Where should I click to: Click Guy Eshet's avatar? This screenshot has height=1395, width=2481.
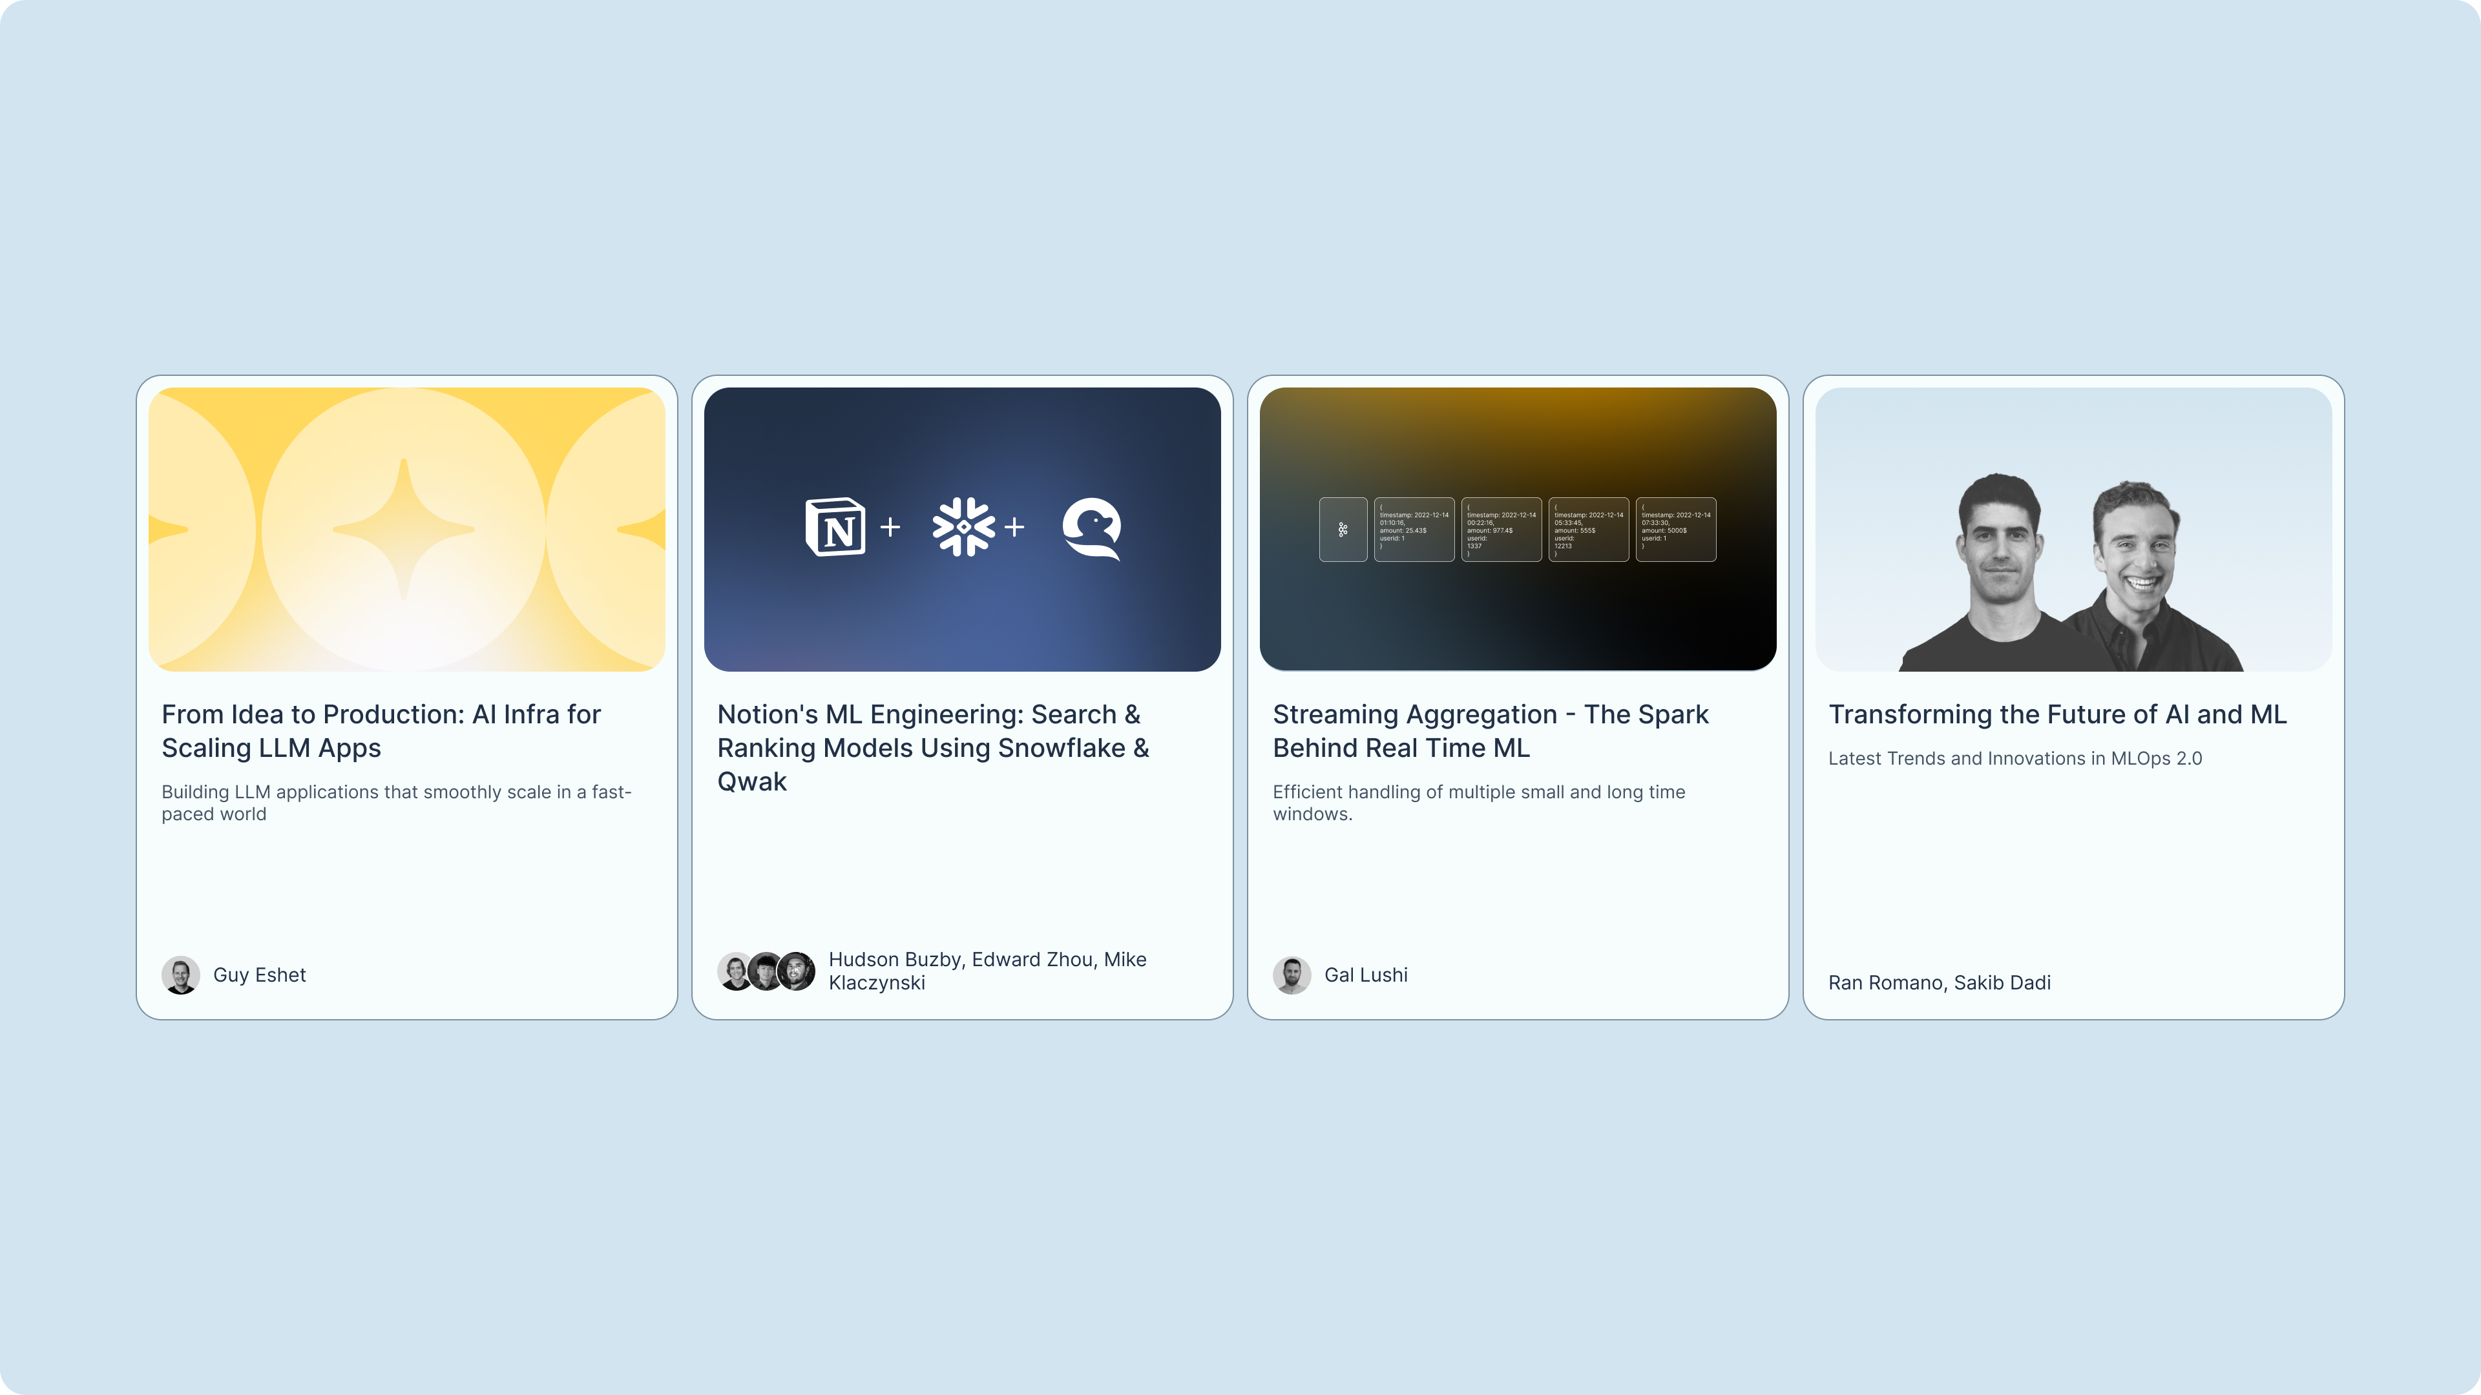pos(181,975)
